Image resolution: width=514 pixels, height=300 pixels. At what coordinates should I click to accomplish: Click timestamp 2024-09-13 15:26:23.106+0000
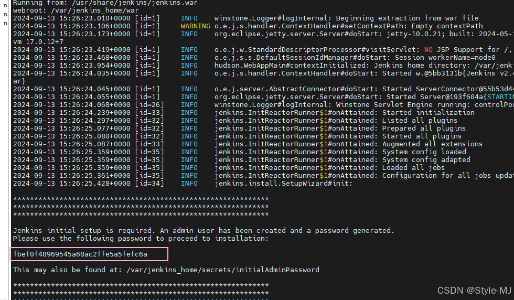71,26
